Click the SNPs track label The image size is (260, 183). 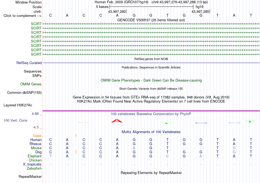tap(37, 76)
